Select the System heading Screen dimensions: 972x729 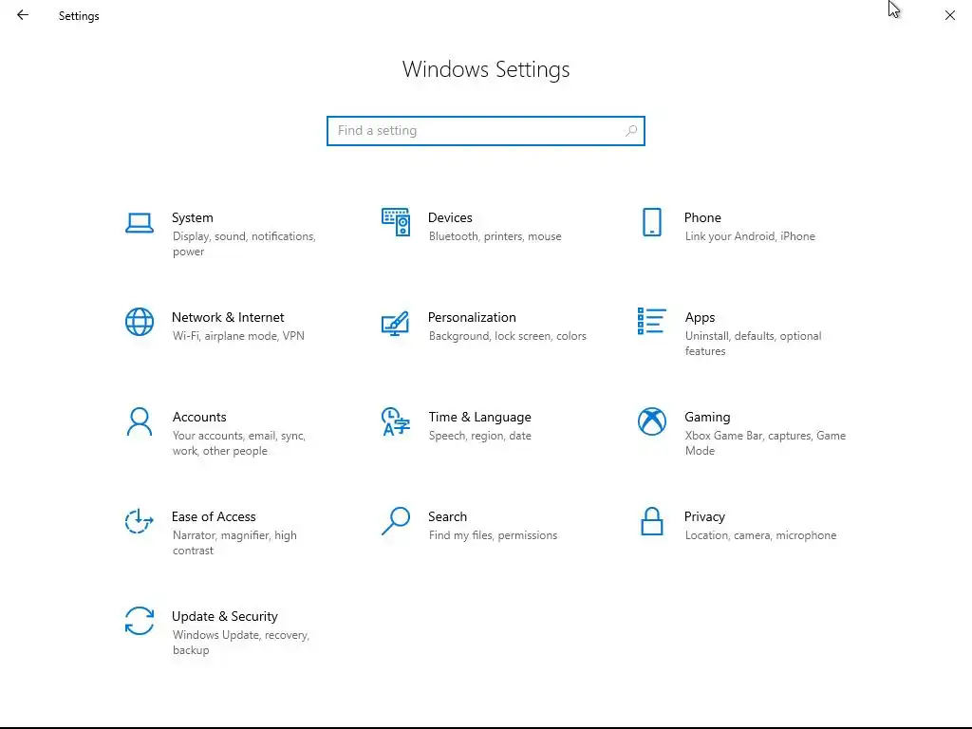[x=192, y=217]
